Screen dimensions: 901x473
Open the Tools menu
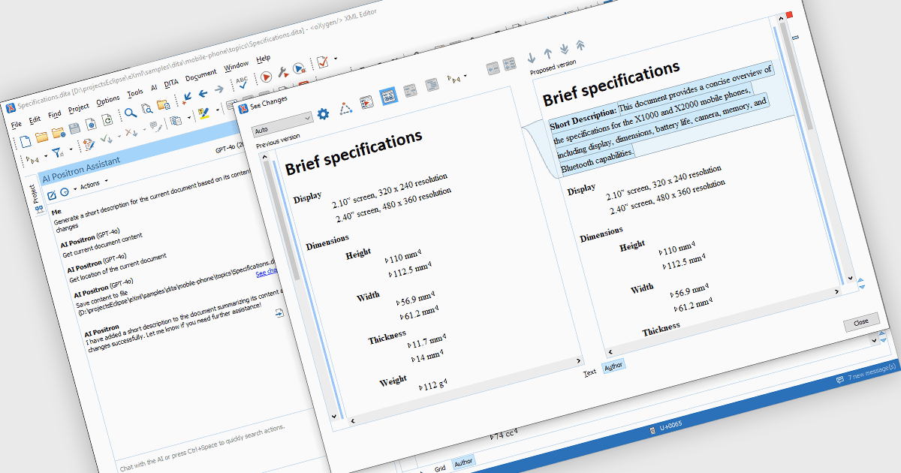click(x=134, y=93)
